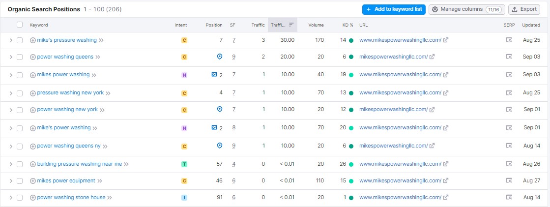The height and width of the screenshot is (207, 550).
Task: Expand the pressure washing new york row
Action: tap(11, 93)
